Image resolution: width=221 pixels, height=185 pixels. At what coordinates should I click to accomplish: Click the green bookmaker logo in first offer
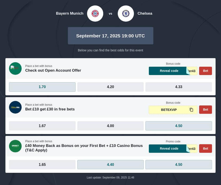15,68
